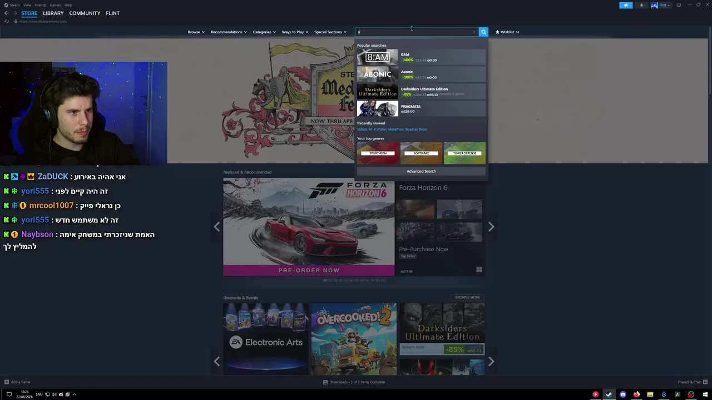The width and height of the screenshot is (712, 400).
Task: Select the Aeonic search suggestion
Action: (421, 74)
